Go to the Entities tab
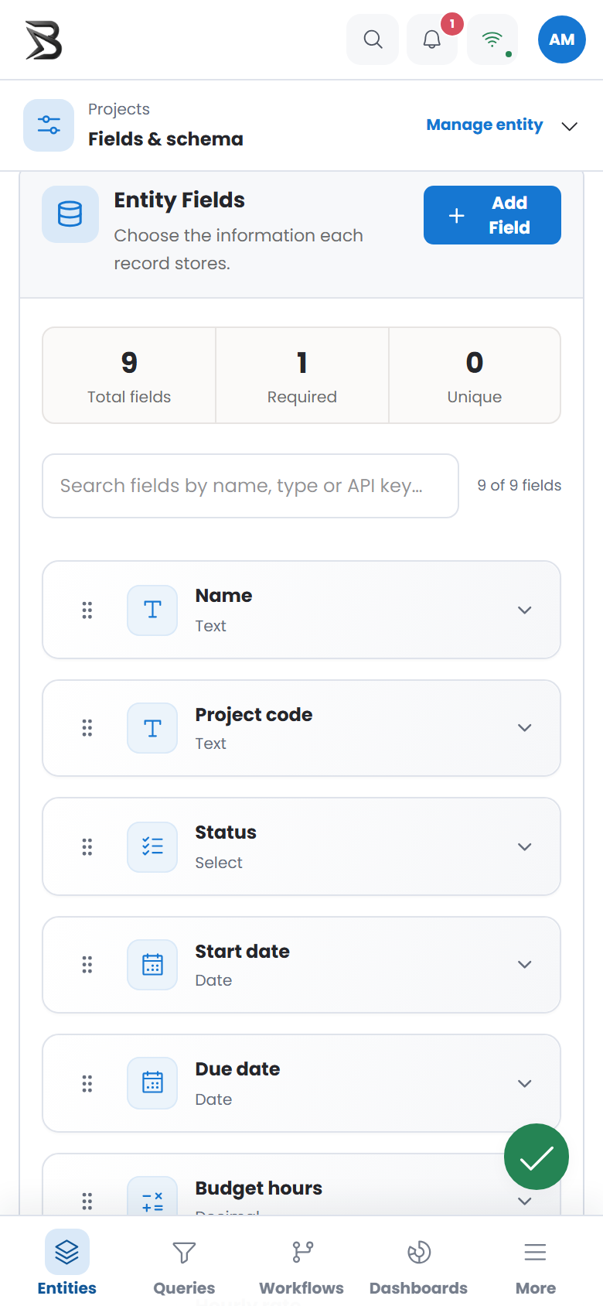 tap(67, 1263)
